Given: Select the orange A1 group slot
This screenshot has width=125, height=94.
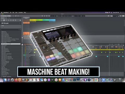Looking at the screenshot, I should [26, 33].
